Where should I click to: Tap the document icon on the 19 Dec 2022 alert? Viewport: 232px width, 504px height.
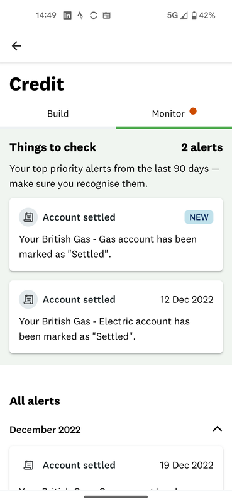28,465
